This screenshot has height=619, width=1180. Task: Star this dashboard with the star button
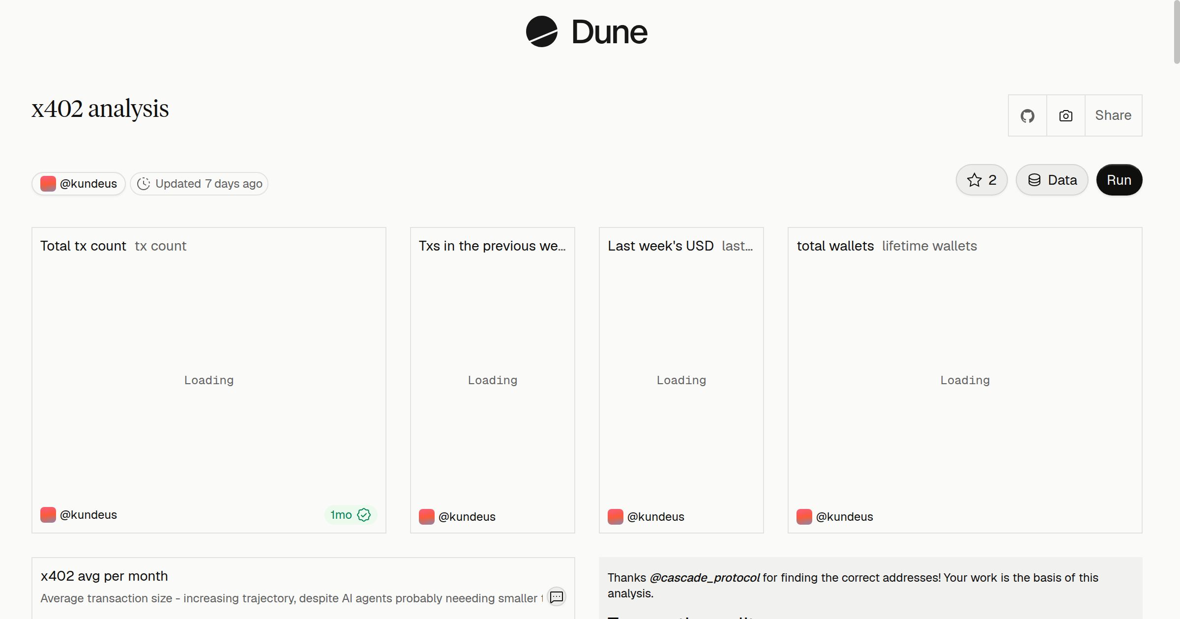pos(981,180)
